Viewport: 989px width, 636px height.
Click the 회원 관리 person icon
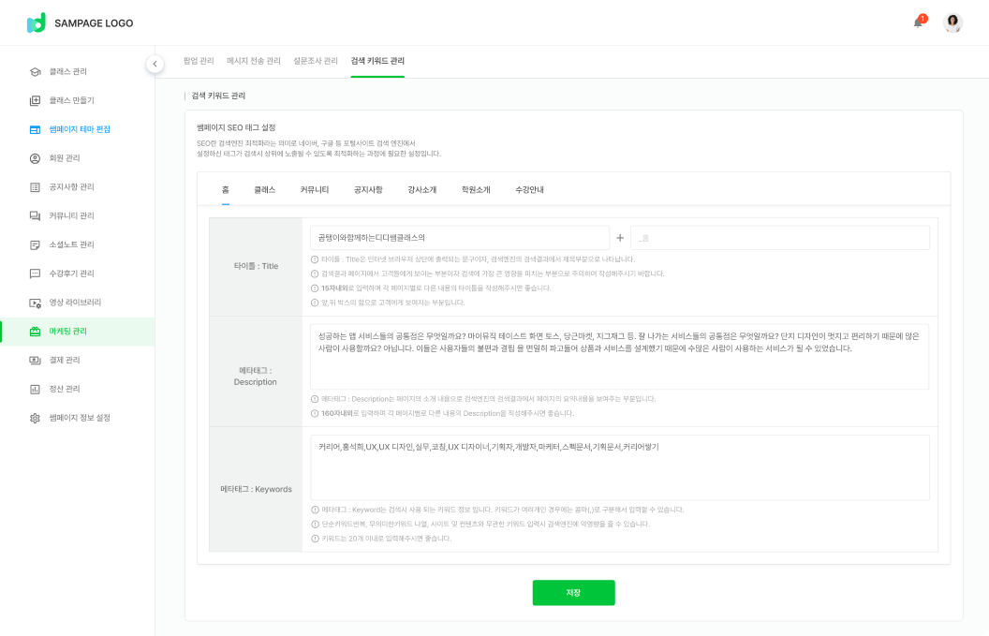click(35, 158)
